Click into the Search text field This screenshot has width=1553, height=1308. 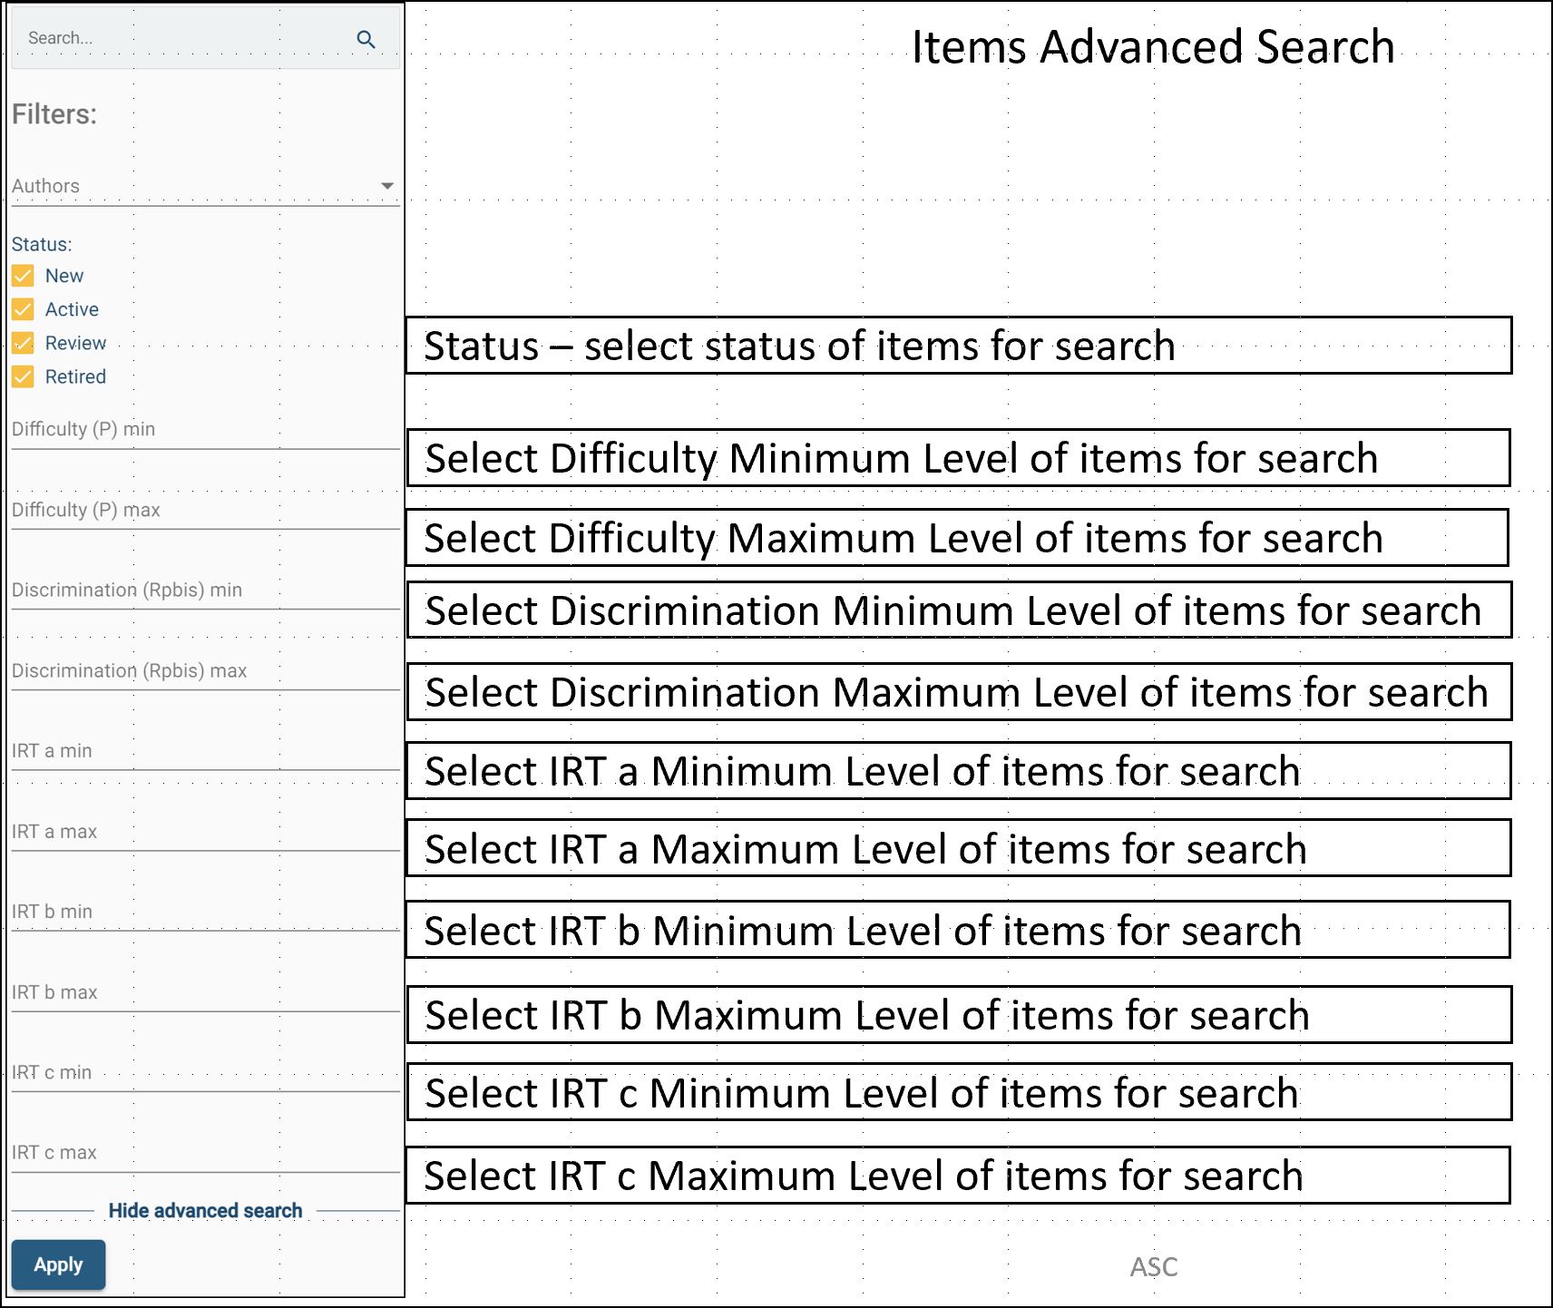pos(181,39)
